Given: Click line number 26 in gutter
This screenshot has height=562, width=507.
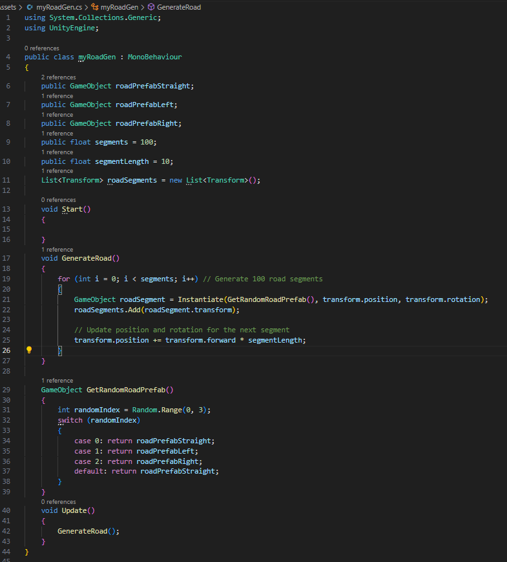Looking at the screenshot, I should [6, 350].
